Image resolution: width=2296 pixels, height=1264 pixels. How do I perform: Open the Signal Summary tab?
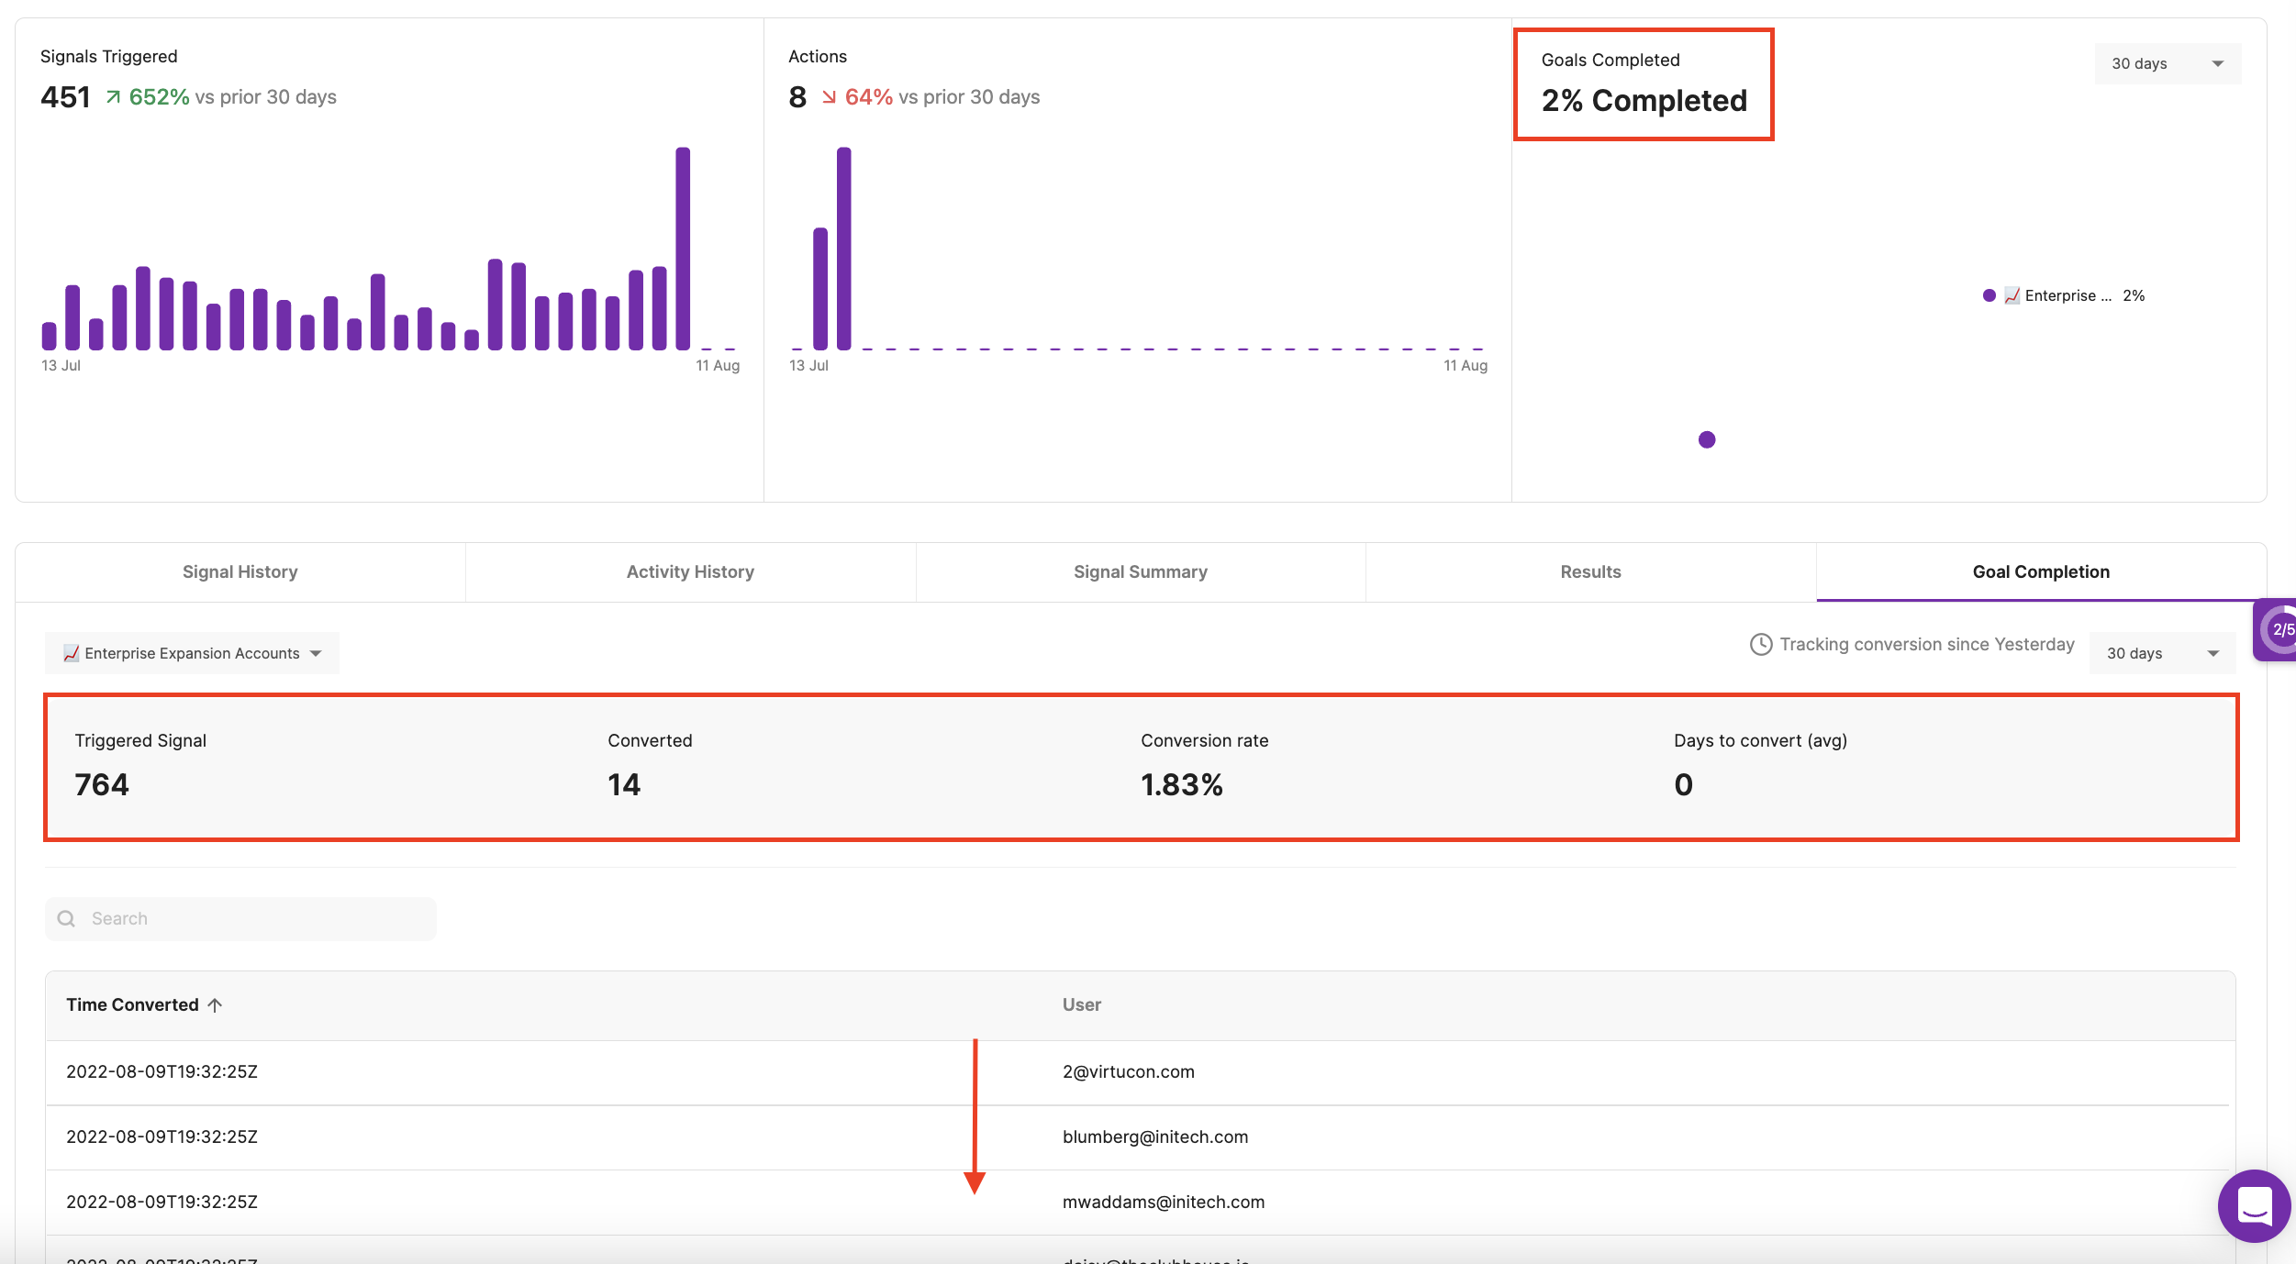click(1140, 571)
